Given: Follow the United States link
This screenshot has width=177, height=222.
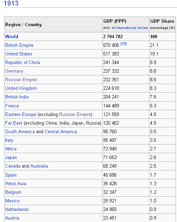Looking at the screenshot, I should point(19,54).
